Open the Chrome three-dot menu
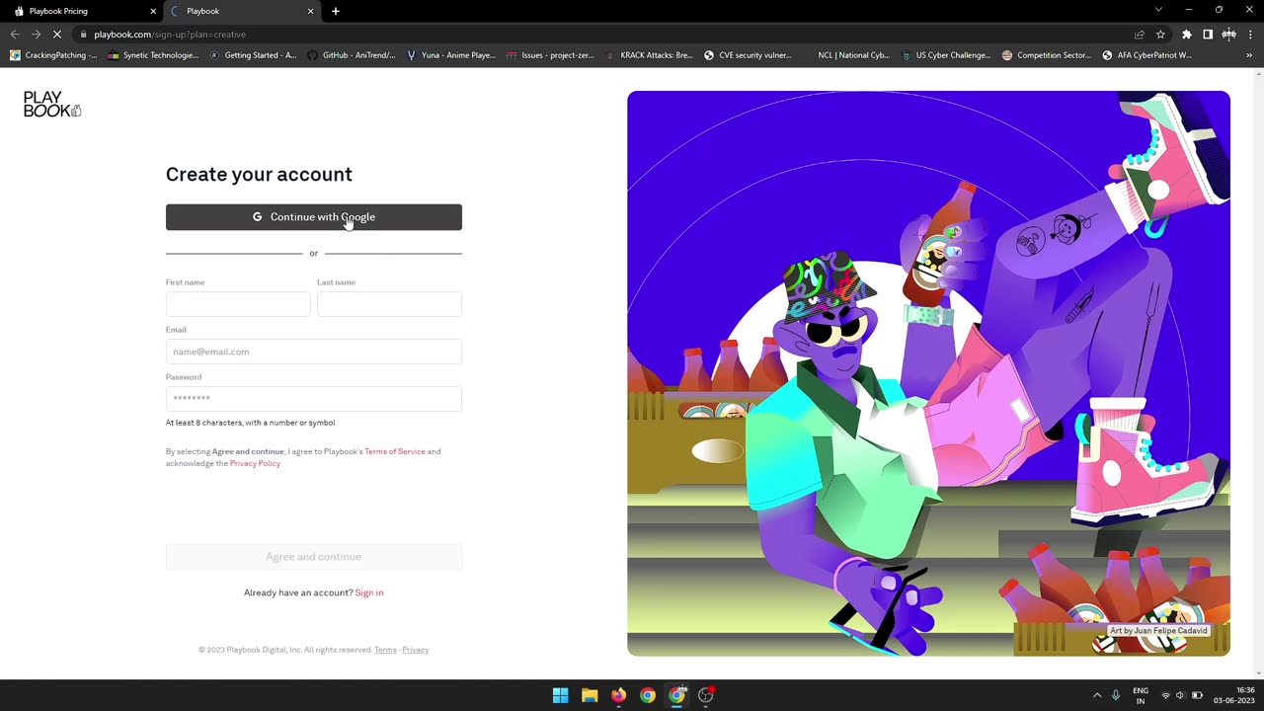This screenshot has height=711, width=1264. coord(1250,35)
